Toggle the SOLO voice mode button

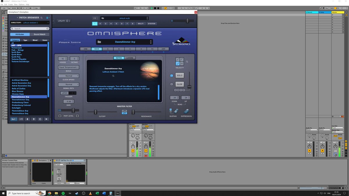[179, 75]
